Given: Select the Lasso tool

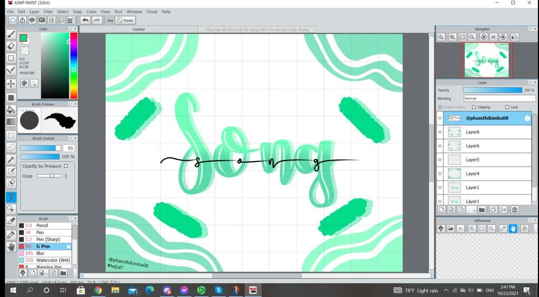Looking at the screenshot, I should [x=11, y=147].
